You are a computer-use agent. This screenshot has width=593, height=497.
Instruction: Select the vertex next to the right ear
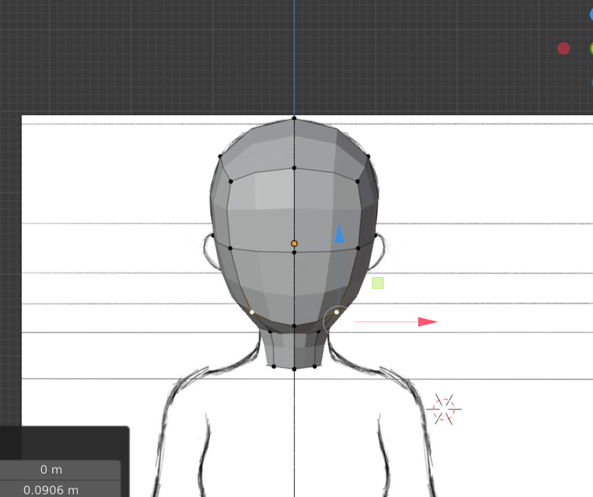pyautogui.click(x=376, y=236)
